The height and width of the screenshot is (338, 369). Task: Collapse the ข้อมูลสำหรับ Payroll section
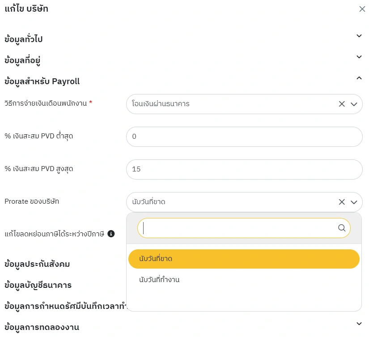point(359,78)
